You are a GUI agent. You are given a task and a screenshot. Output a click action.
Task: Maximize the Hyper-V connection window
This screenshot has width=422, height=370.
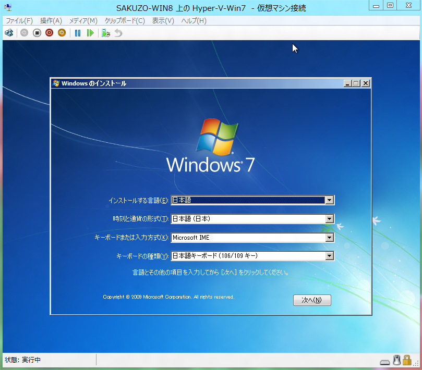[390, 6]
